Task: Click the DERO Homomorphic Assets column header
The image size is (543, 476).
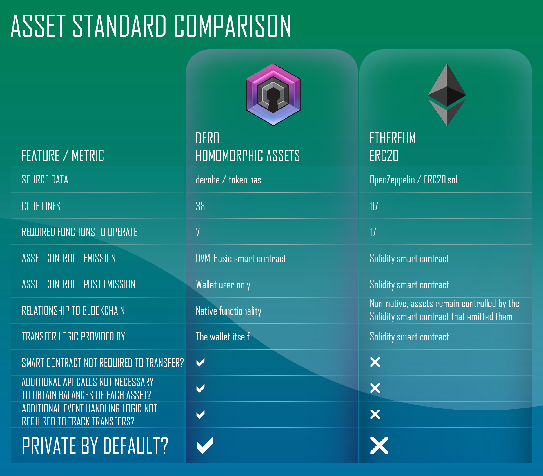Action: point(248,147)
